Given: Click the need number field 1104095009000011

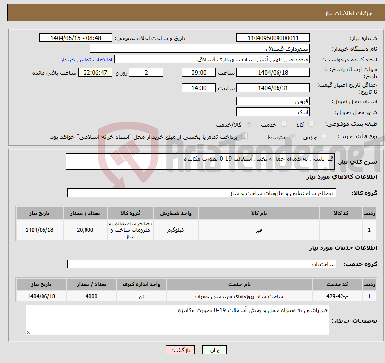Looking at the screenshot, I should coord(273,38).
